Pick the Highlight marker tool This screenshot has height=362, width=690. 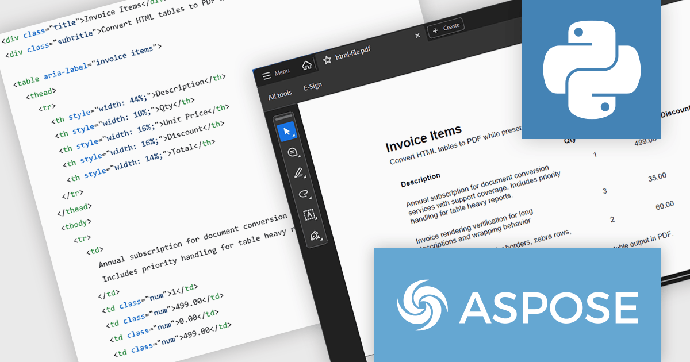point(298,172)
